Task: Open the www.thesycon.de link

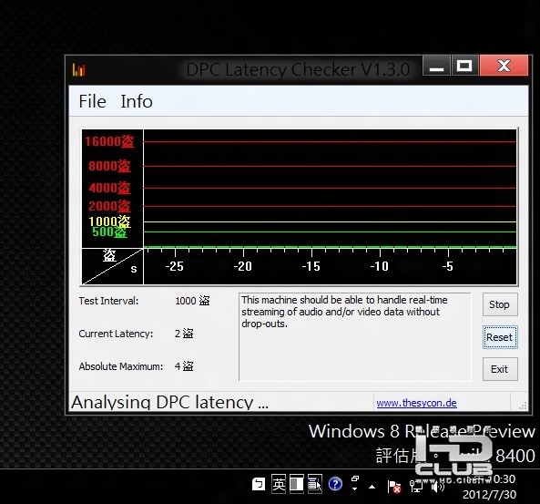Action: (416, 403)
